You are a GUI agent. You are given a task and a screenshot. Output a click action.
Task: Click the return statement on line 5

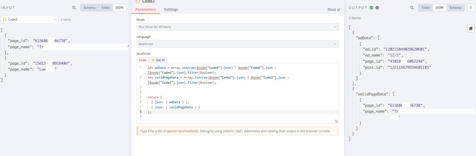[155, 97]
